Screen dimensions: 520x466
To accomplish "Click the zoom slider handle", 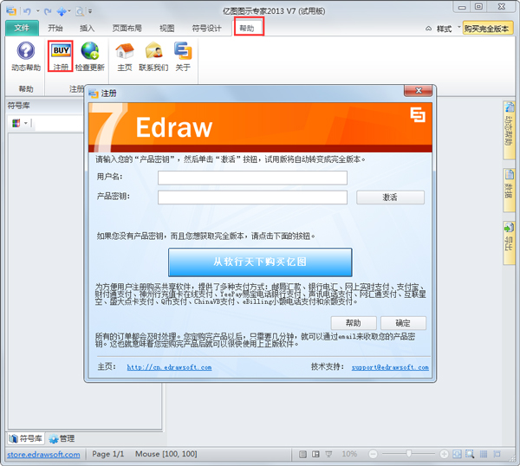I will point(409,453).
